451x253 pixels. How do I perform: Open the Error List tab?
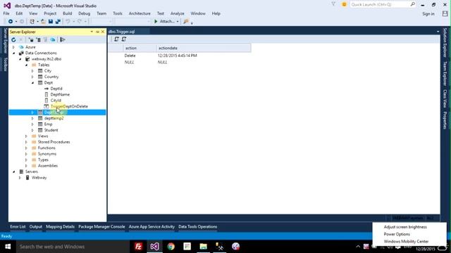(18, 226)
